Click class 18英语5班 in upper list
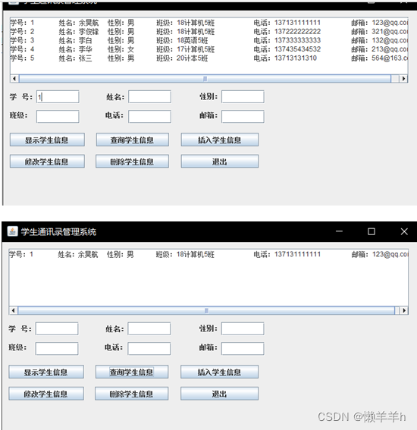 point(192,40)
